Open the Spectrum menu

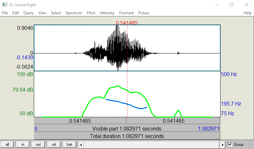74,13
